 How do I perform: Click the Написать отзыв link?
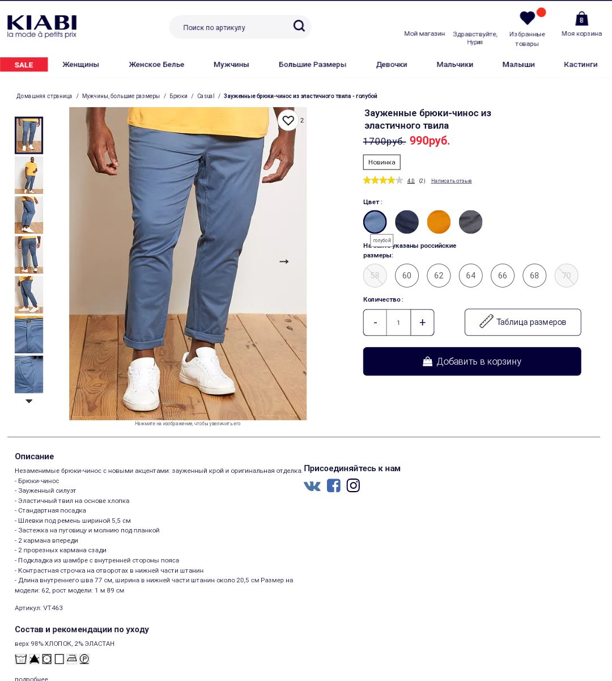451,181
